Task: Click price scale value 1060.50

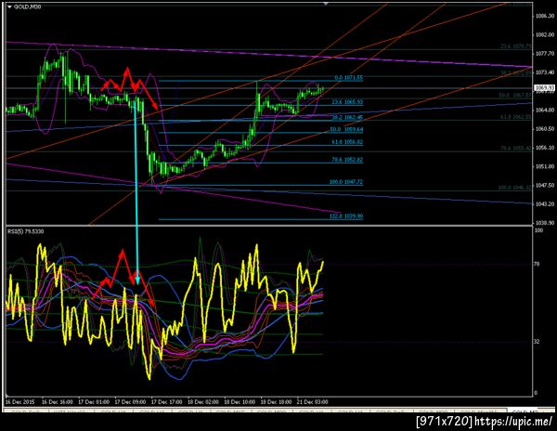Action: pos(545,129)
